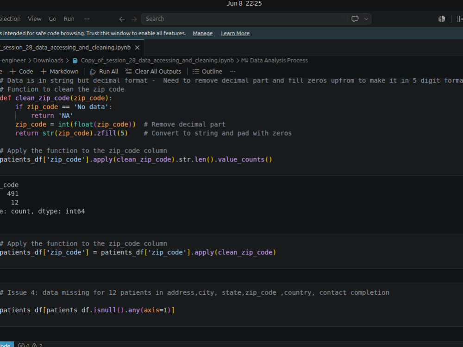463x347 pixels.
Task: Click the int(float(zip_code)) line
Action: [x=75, y=124]
